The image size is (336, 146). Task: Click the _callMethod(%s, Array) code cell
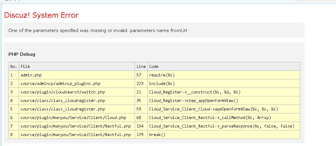click(x=224, y=118)
